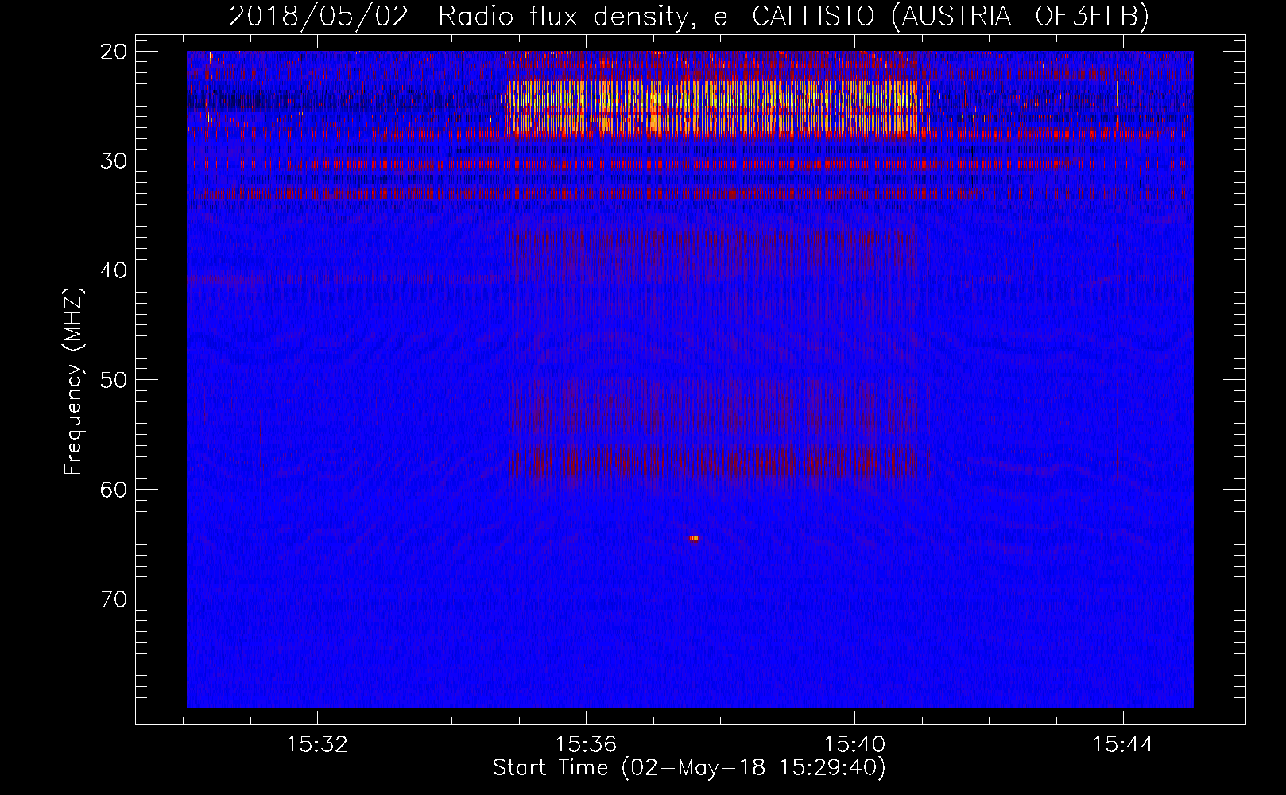
Task: Click the 15:44 time tick label
Action: click(1123, 745)
